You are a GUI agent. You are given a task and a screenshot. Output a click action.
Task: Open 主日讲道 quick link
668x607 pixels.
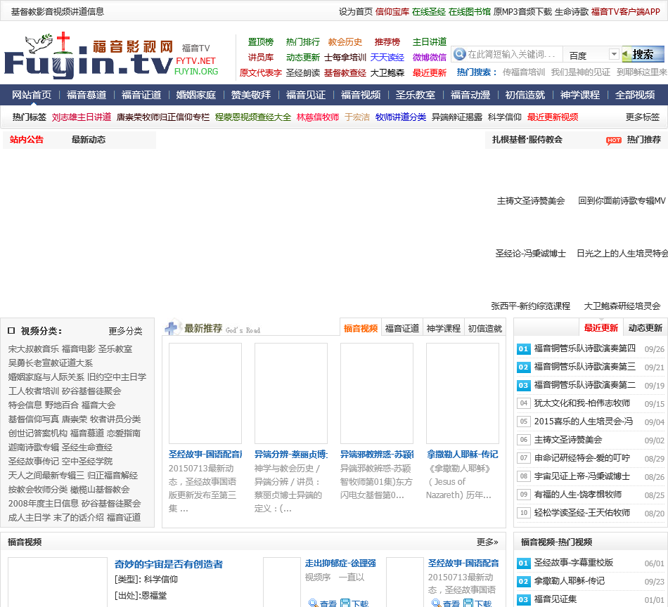(430, 42)
